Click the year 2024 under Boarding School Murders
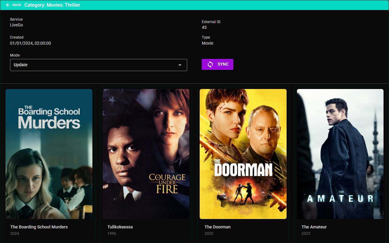The width and height of the screenshot is (389, 243). tap(15, 234)
